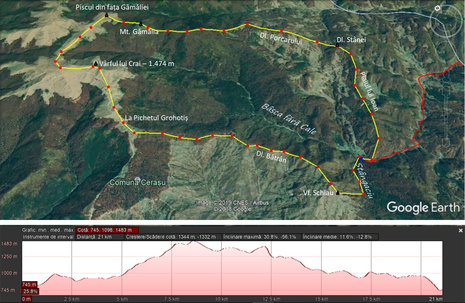465x303 pixels.
Task: Click the blue start point on route
Action: coord(361,159)
